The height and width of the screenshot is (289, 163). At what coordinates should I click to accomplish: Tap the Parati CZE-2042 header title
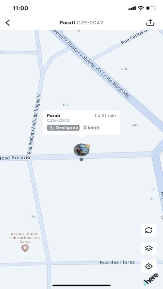[81, 23]
